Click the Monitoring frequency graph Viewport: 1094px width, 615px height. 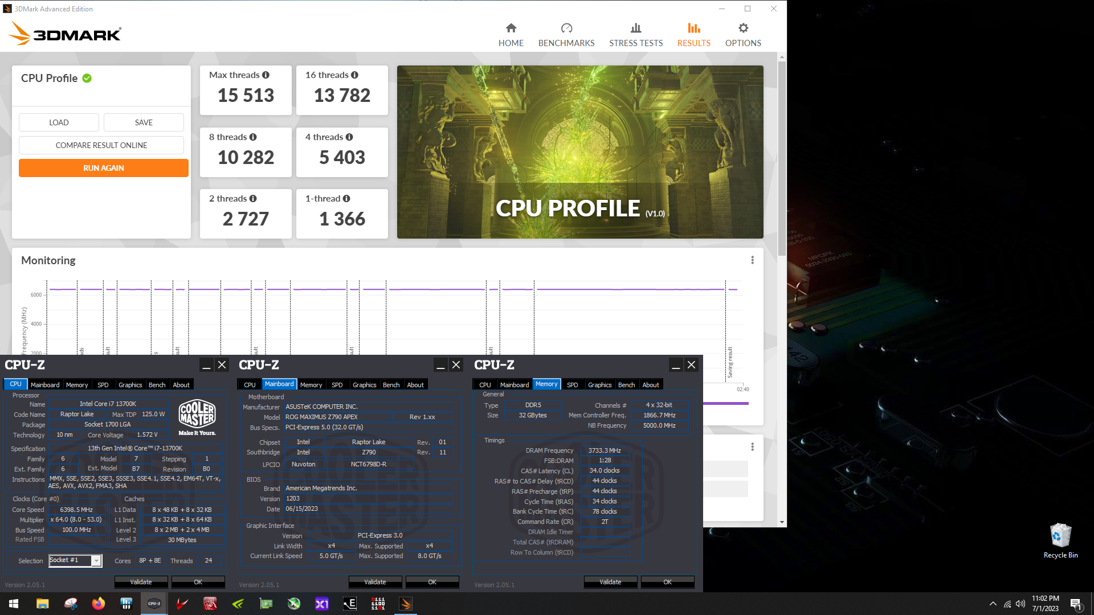pos(394,317)
